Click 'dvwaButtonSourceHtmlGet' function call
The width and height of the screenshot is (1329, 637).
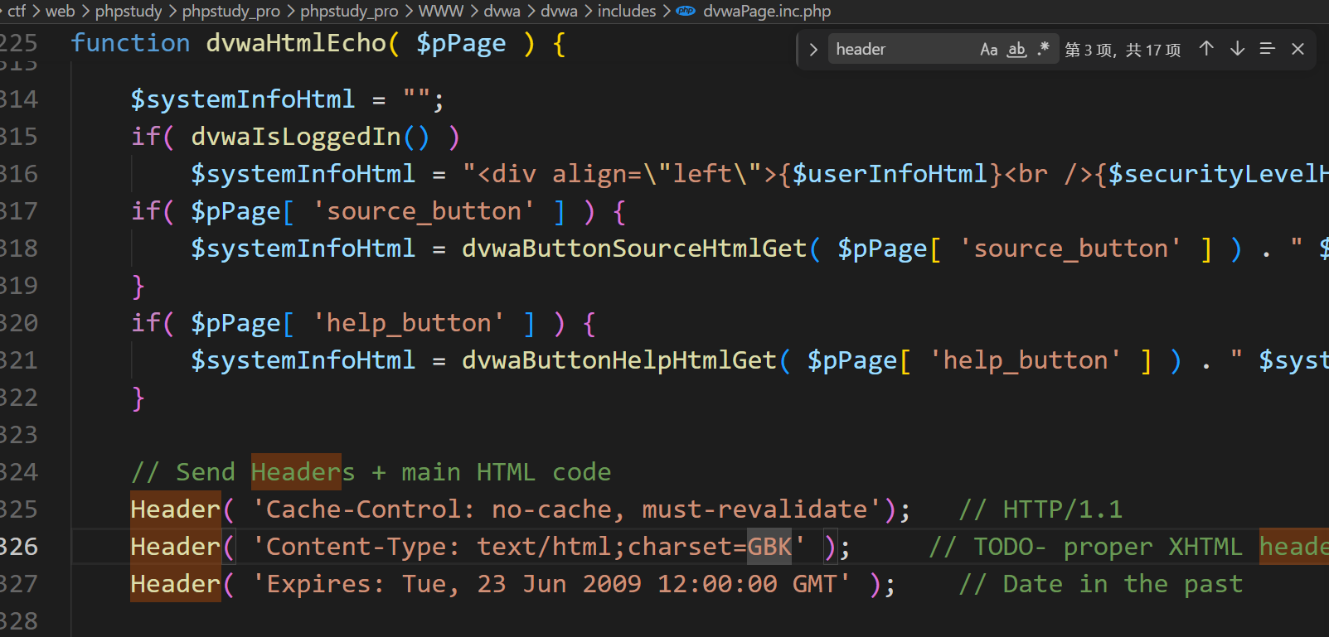pyautogui.click(x=634, y=249)
